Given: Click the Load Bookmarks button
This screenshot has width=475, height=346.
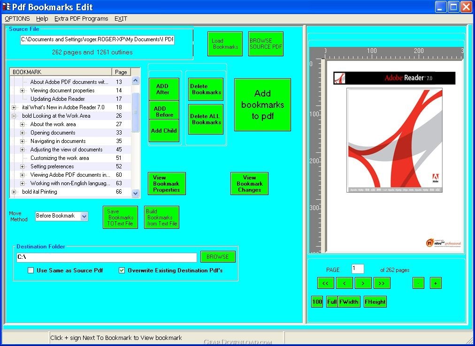Looking at the screenshot, I should [225, 44].
